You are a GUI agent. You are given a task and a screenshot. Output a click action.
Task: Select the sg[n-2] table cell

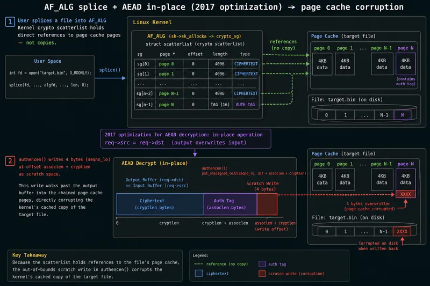click(145, 93)
